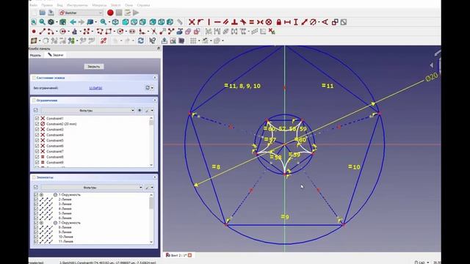Image resolution: width=470 pixels, height=264 pixels.
Task: Close the Винт document tab
Action: coord(189,255)
